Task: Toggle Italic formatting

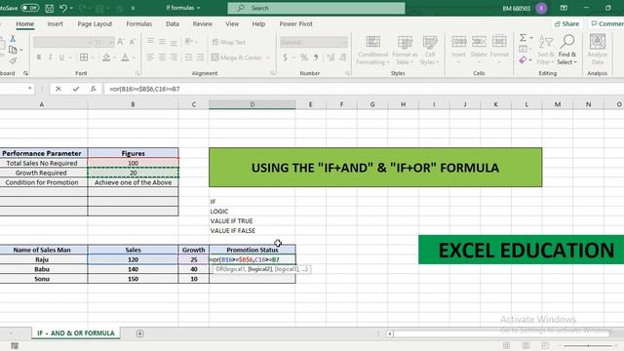Action: coord(50,58)
